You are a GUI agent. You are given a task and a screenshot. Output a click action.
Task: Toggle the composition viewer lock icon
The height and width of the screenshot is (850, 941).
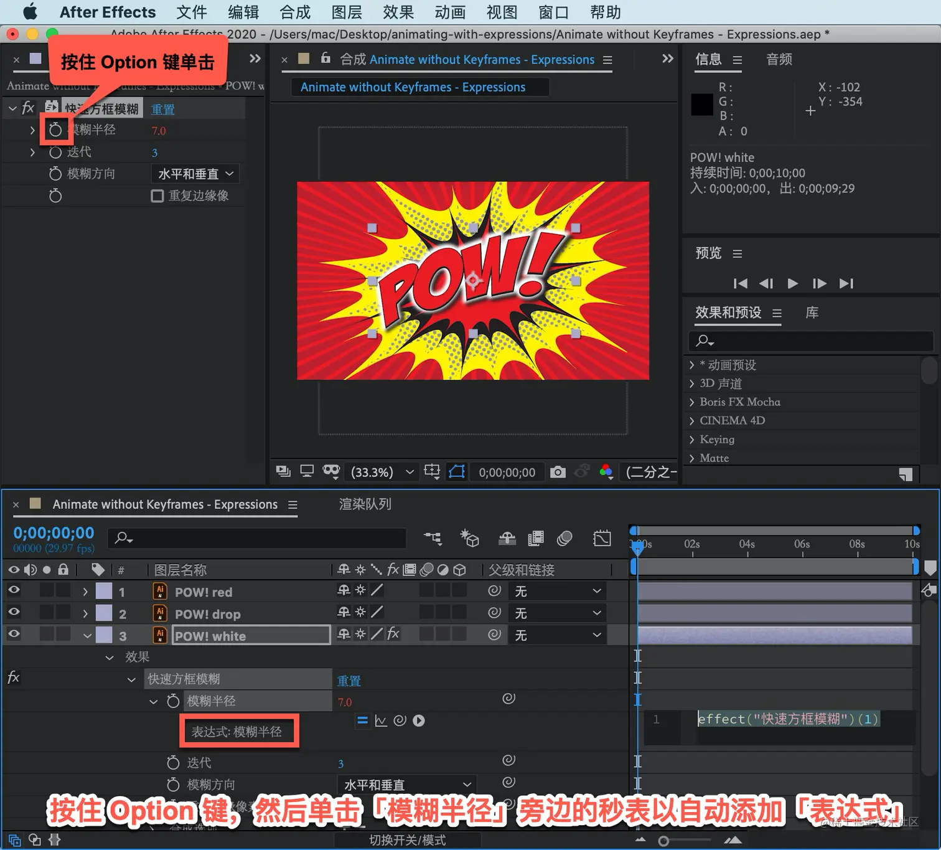tap(325, 59)
